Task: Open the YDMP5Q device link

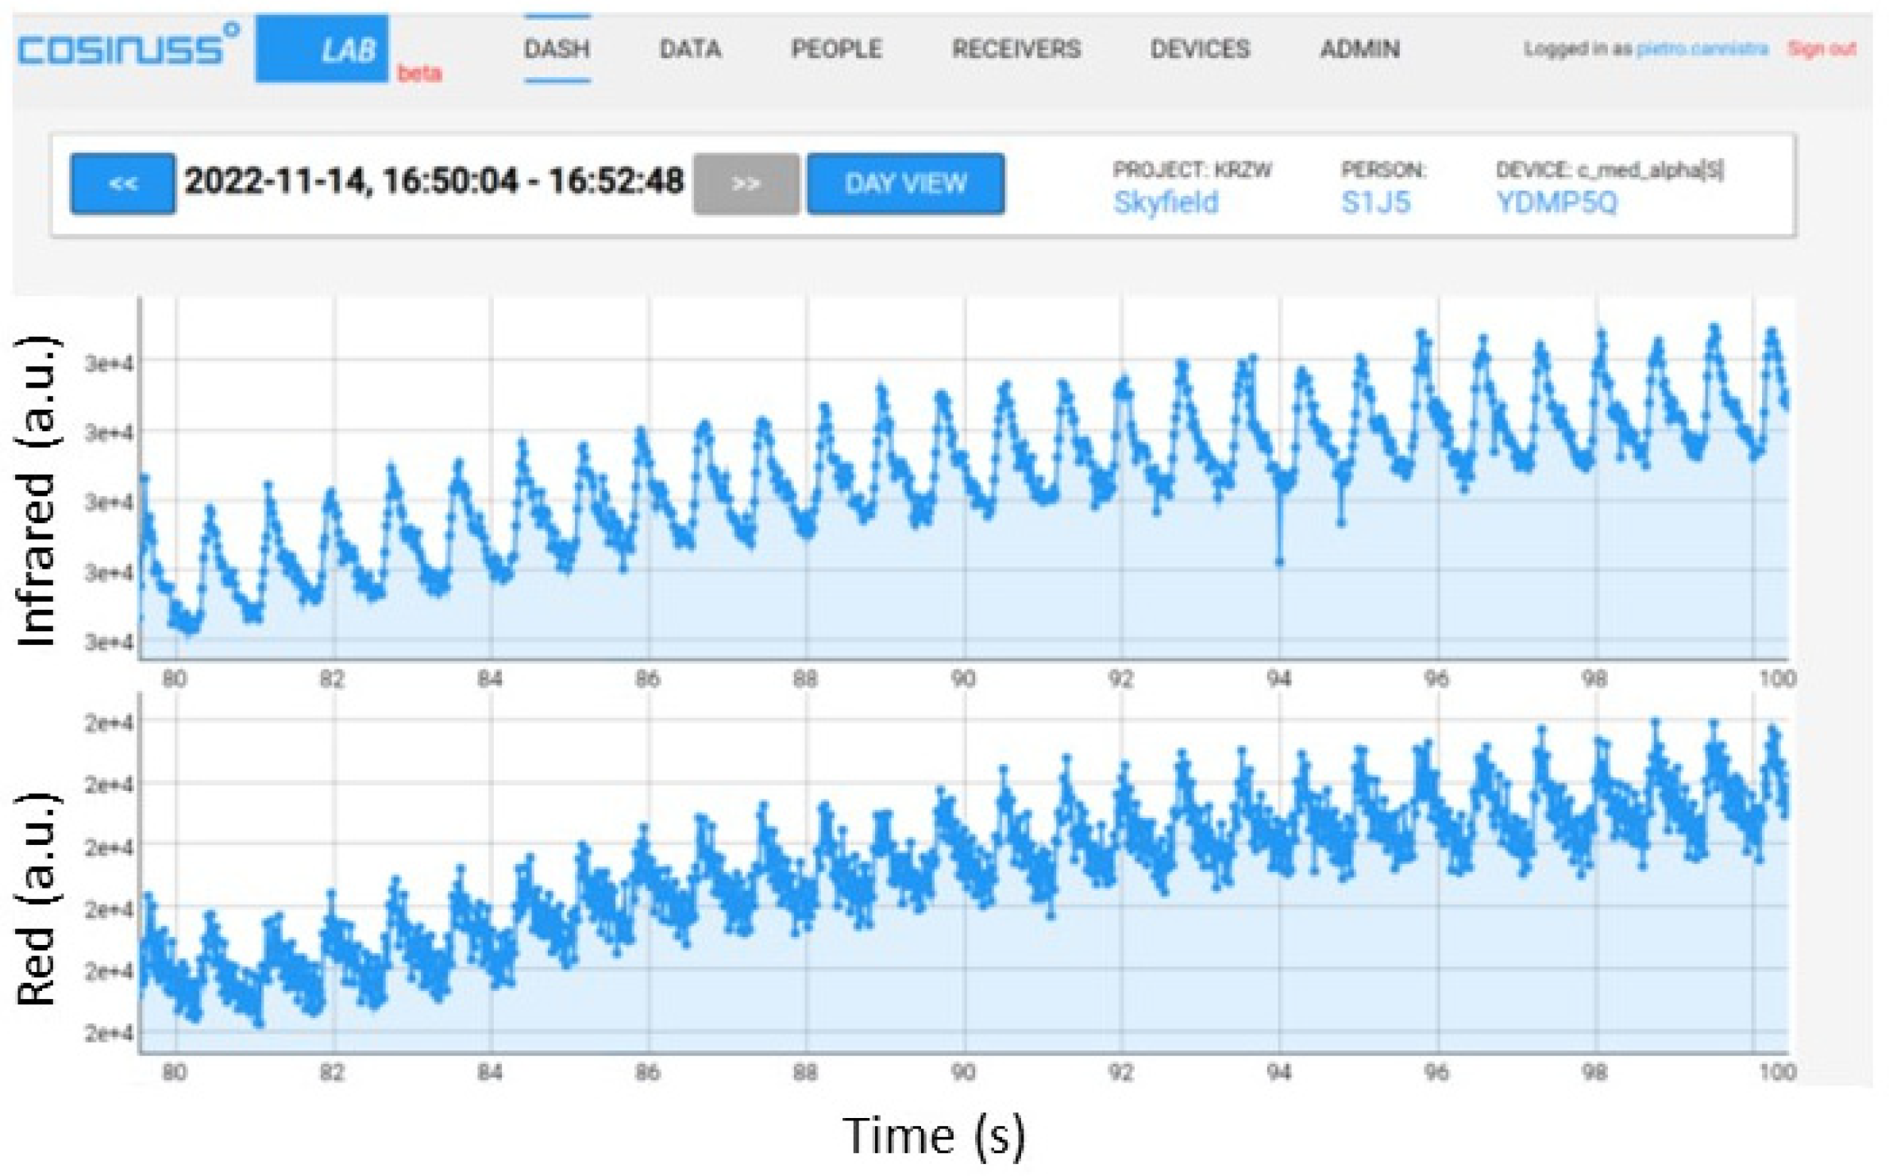Action: click(1556, 203)
